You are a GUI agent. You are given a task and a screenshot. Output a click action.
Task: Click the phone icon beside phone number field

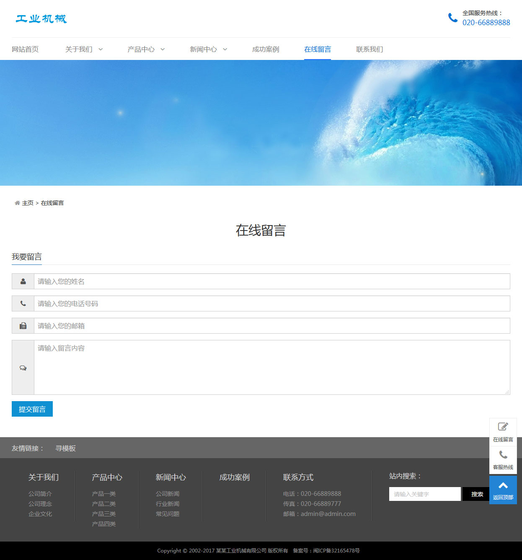(x=23, y=303)
